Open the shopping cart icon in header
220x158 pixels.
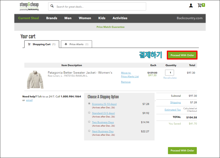pyautogui.click(x=199, y=5)
